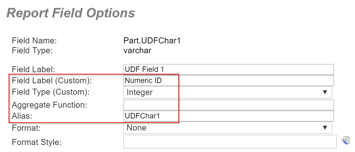Open the Field Type (Custom) Integer dropdown
This screenshot has height=152, width=355.
tap(228, 92)
